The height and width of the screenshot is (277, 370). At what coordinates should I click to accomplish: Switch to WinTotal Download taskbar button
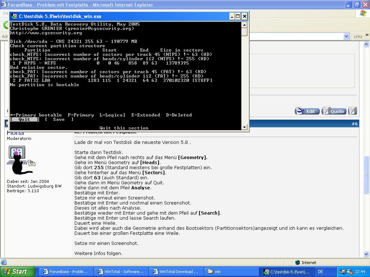pos(176,272)
